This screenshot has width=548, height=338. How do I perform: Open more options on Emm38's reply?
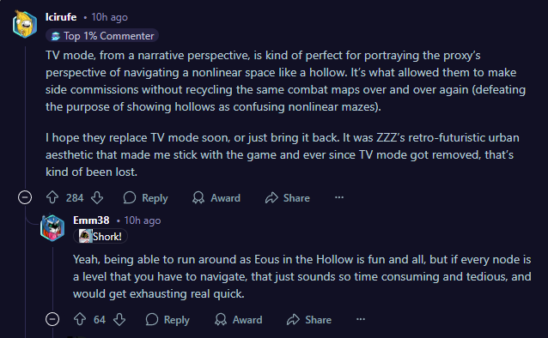(x=361, y=319)
